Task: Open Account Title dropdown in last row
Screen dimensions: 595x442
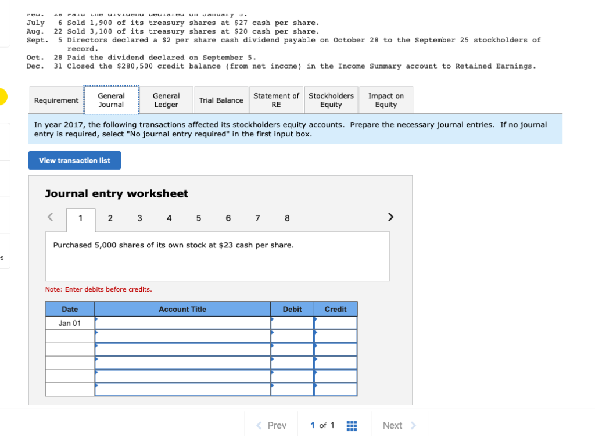Action: point(182,390)
